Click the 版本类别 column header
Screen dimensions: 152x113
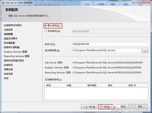tap(96, 85)
